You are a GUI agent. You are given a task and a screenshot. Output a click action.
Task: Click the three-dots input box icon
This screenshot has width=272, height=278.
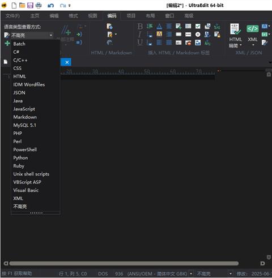[188, 35]
